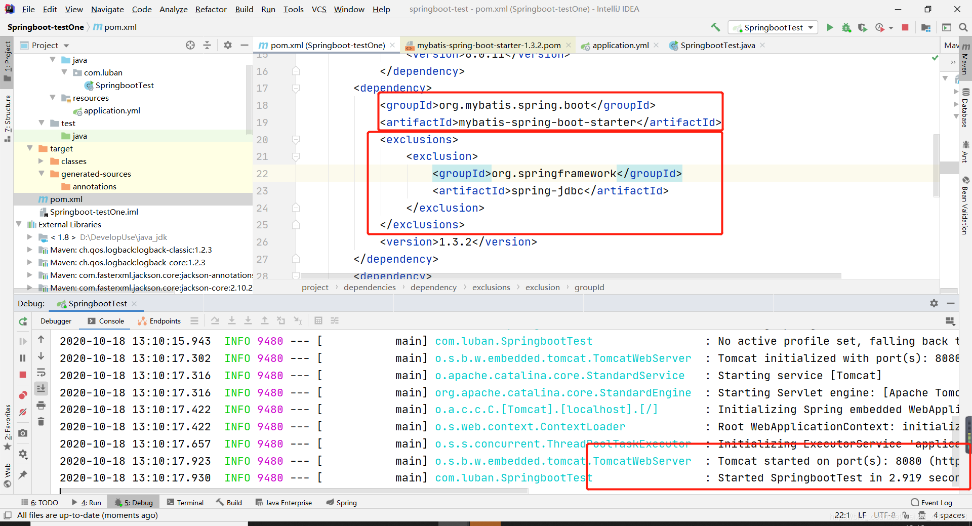
Task: Open the Event Log
Action: click(x=931, y=502)
